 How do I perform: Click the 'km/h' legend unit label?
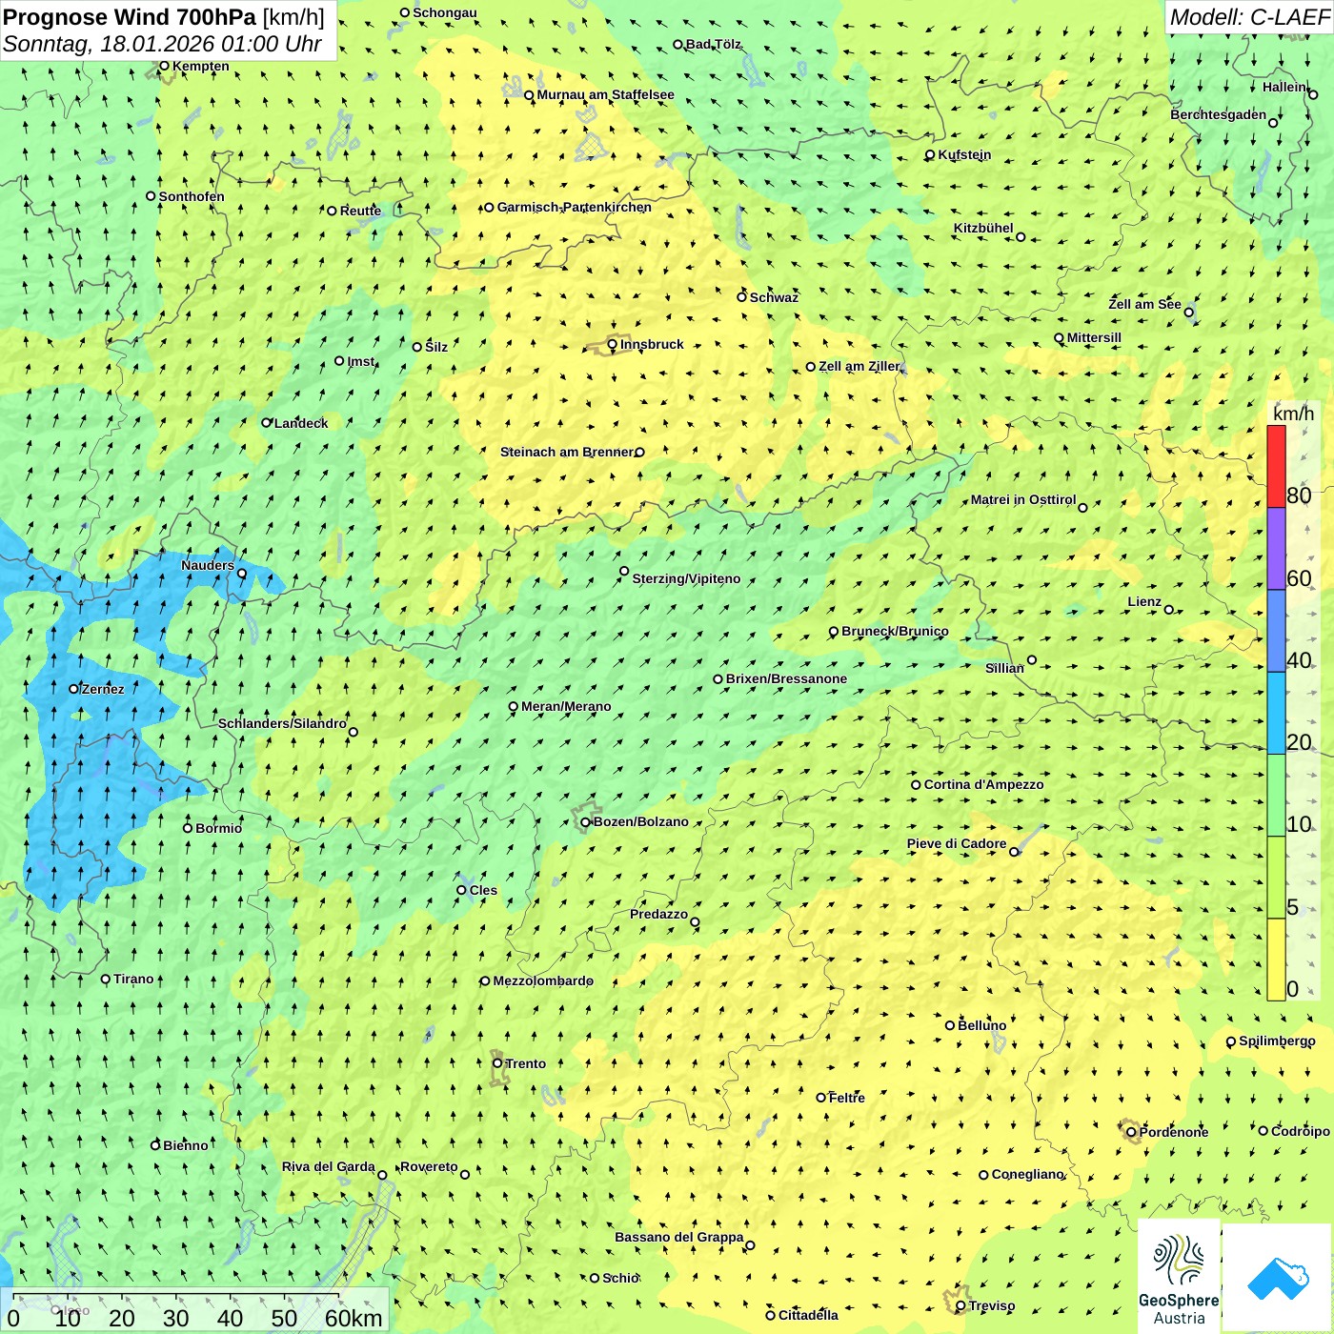pos(1293,414)
